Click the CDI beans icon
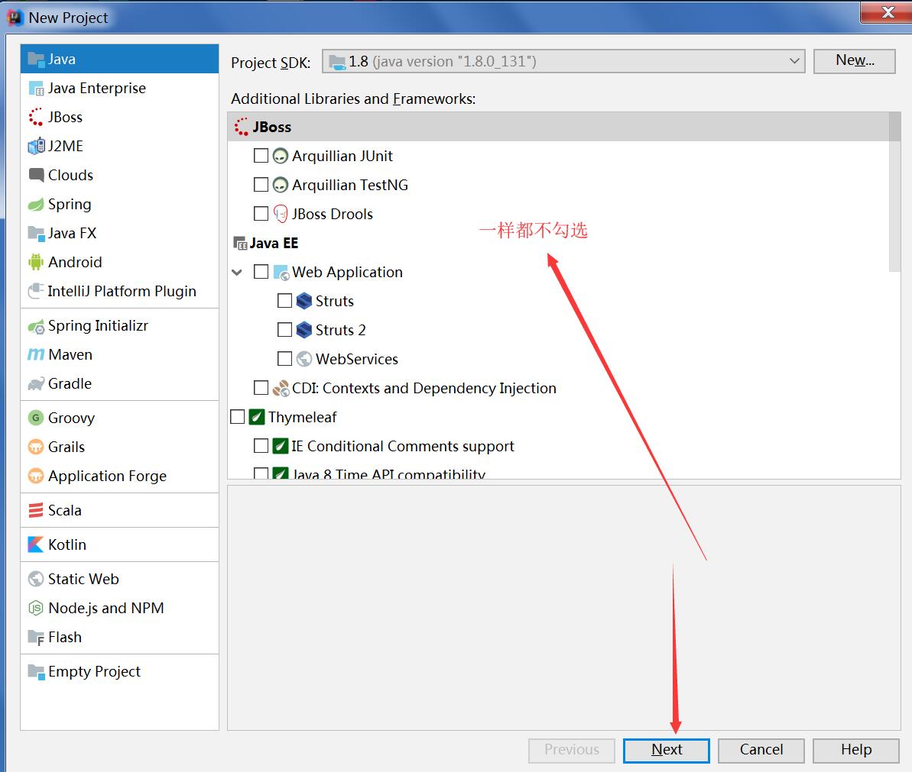The width and height of the screenshot is (912, 772). [281, 388]
